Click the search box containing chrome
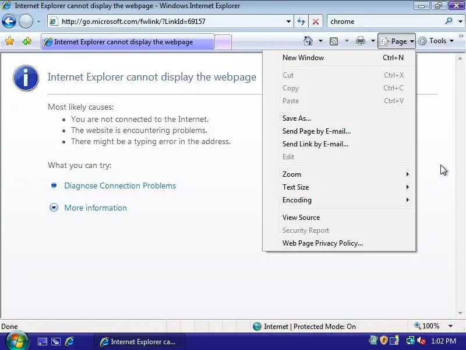This screenshot has height=350, width=466. 385,22
